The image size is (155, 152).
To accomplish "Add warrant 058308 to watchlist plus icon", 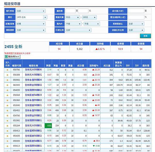I will [x=7, y=75].
